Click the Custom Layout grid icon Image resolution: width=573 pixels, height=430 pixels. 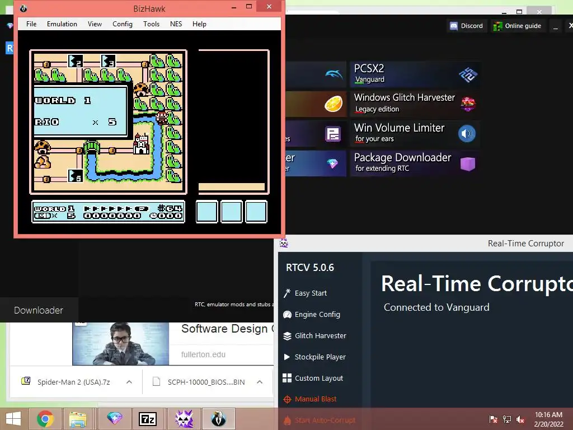[x=287, y=378]
